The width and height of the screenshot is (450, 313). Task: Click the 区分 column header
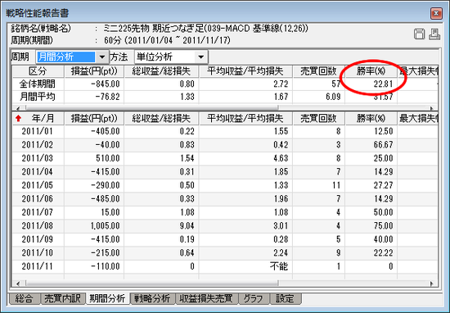coord(38,71)
